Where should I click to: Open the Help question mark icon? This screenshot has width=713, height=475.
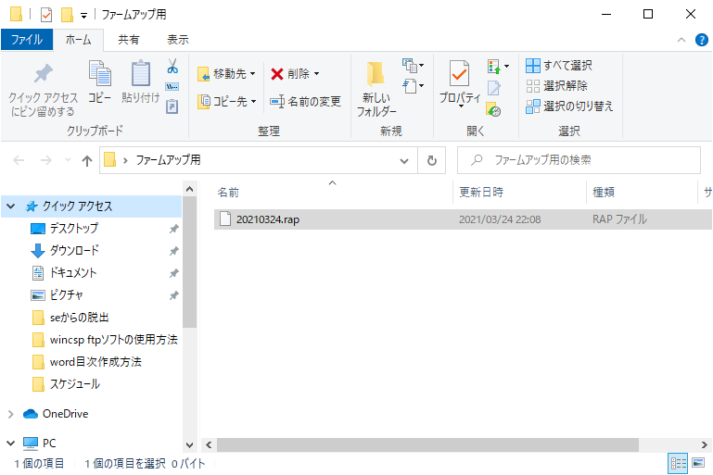point(702,40)
